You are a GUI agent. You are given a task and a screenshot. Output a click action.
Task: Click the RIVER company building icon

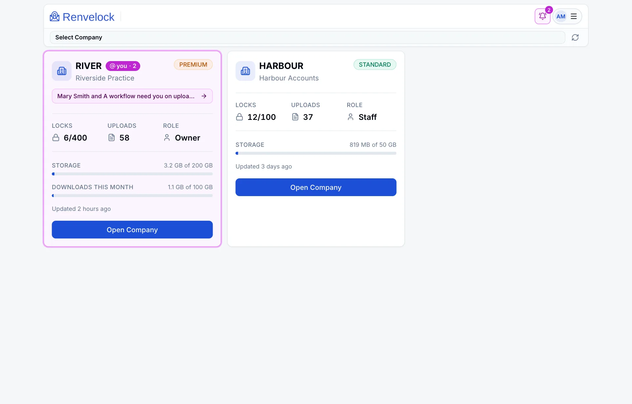click(x=62, y=71)
